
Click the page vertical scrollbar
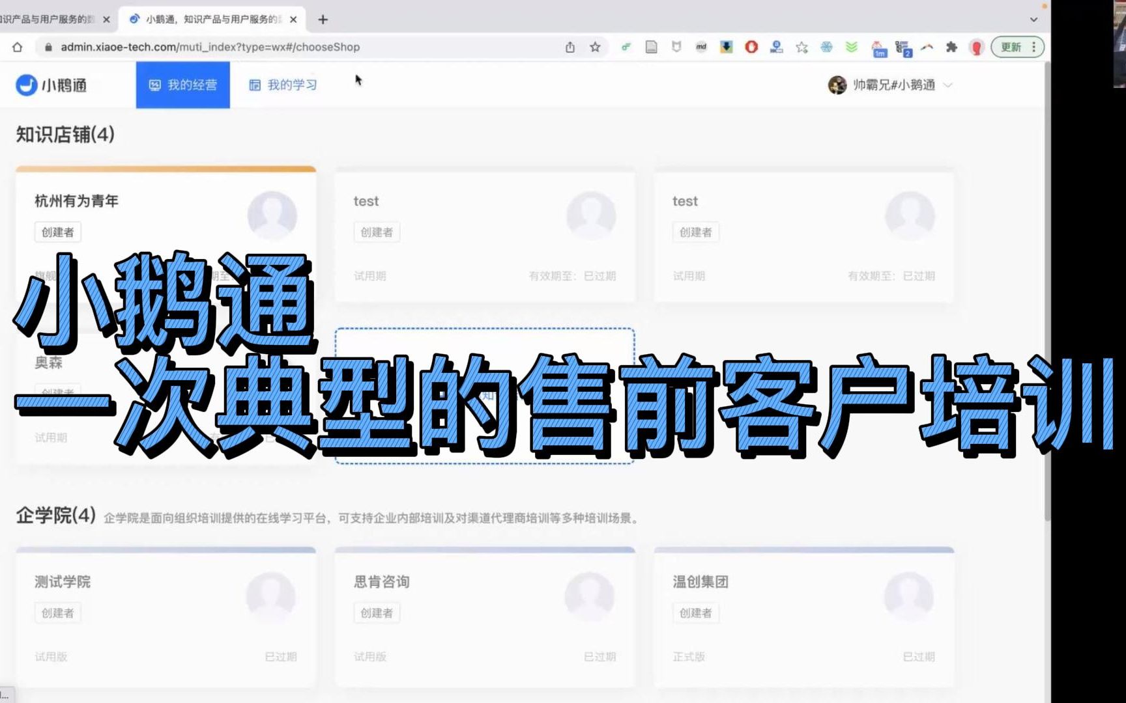1047,293
